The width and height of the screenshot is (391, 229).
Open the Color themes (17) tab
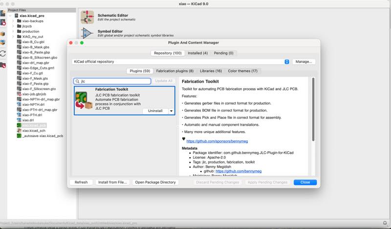point(242,71)
